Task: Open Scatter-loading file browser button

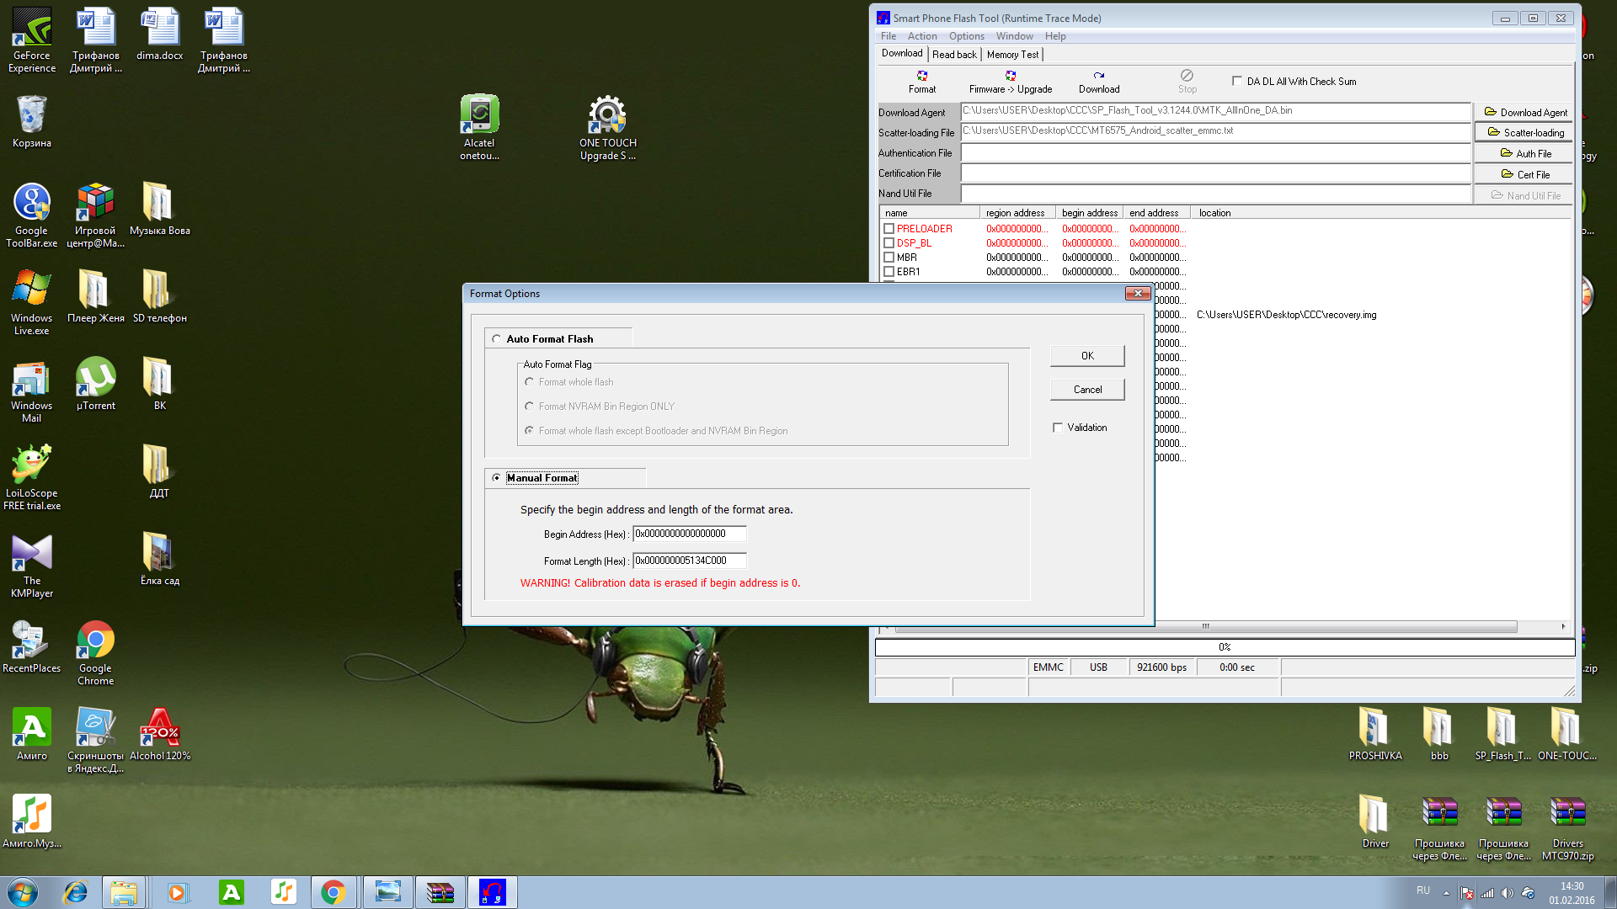Action: 1524,133
